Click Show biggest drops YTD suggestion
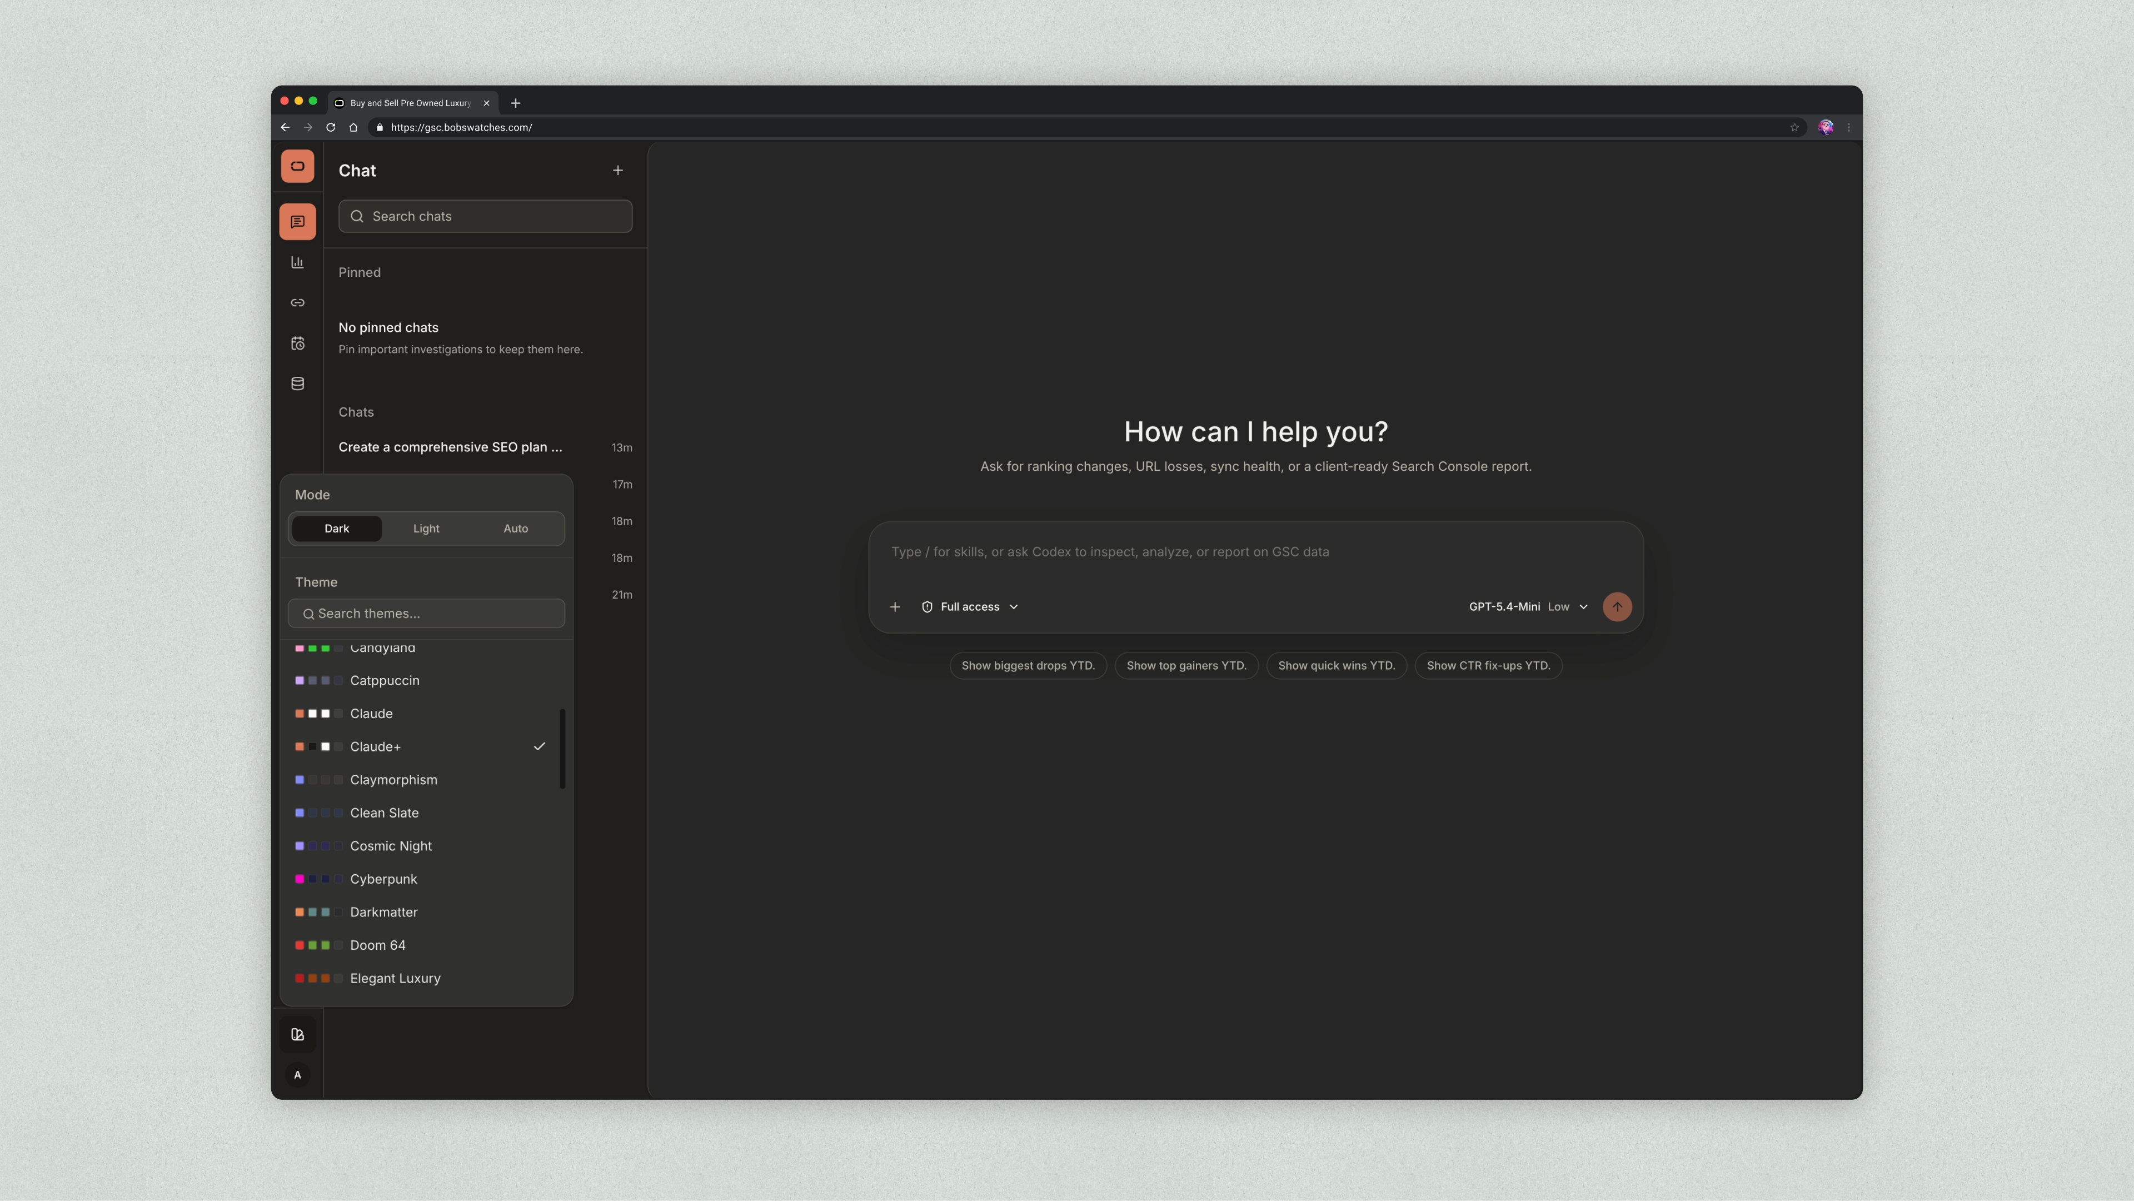 click(x=1028, y=666)
